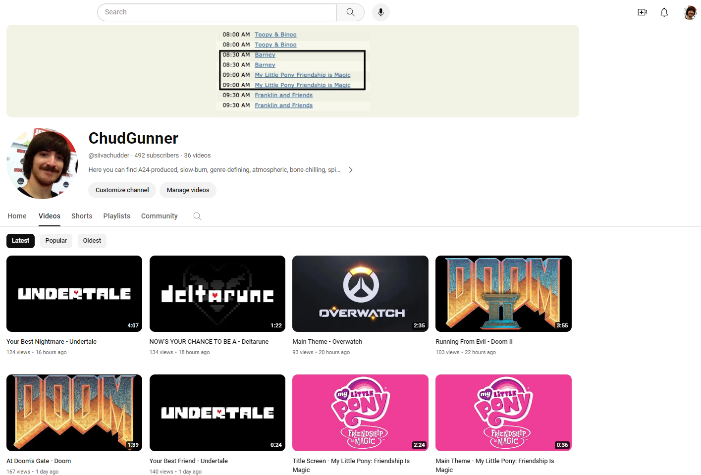701x475 pixels.
Task: Open title Running From Evil - Doom II
Action: click(x=474, y=342)
